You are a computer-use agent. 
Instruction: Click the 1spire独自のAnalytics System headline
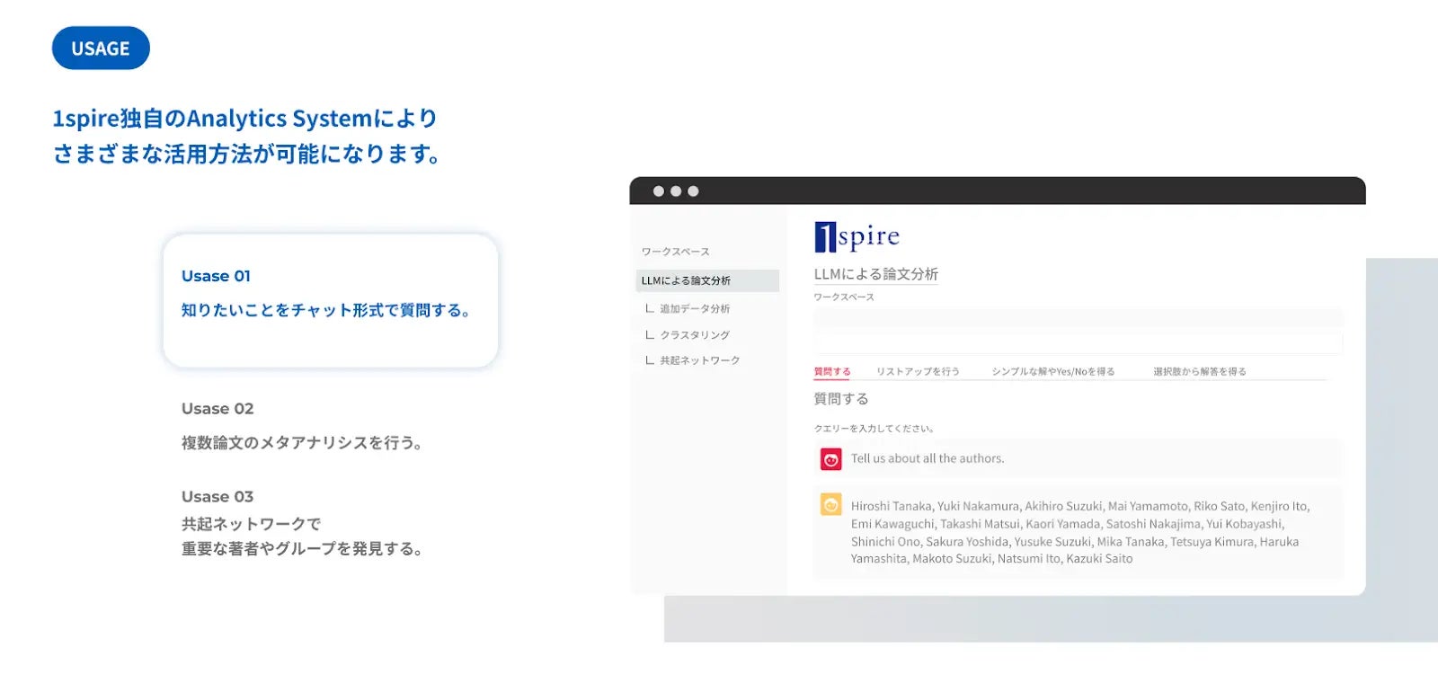click(246, 136)
